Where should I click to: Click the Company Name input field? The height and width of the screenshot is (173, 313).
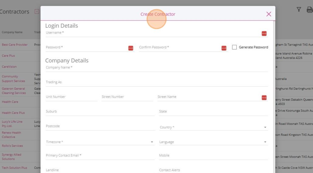point(156,68)
